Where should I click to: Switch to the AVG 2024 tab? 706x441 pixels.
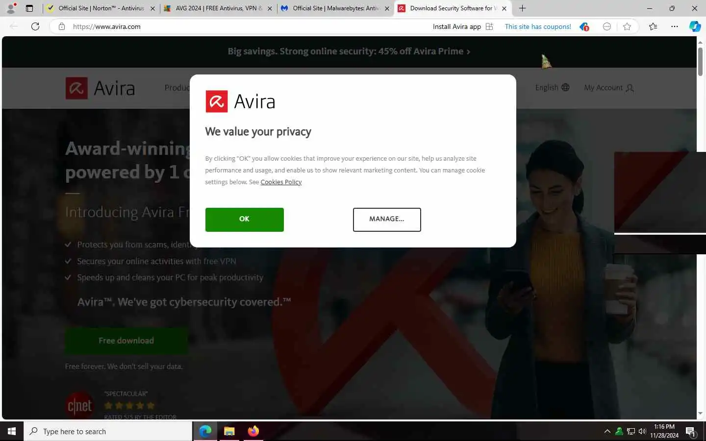pos(218,8)
